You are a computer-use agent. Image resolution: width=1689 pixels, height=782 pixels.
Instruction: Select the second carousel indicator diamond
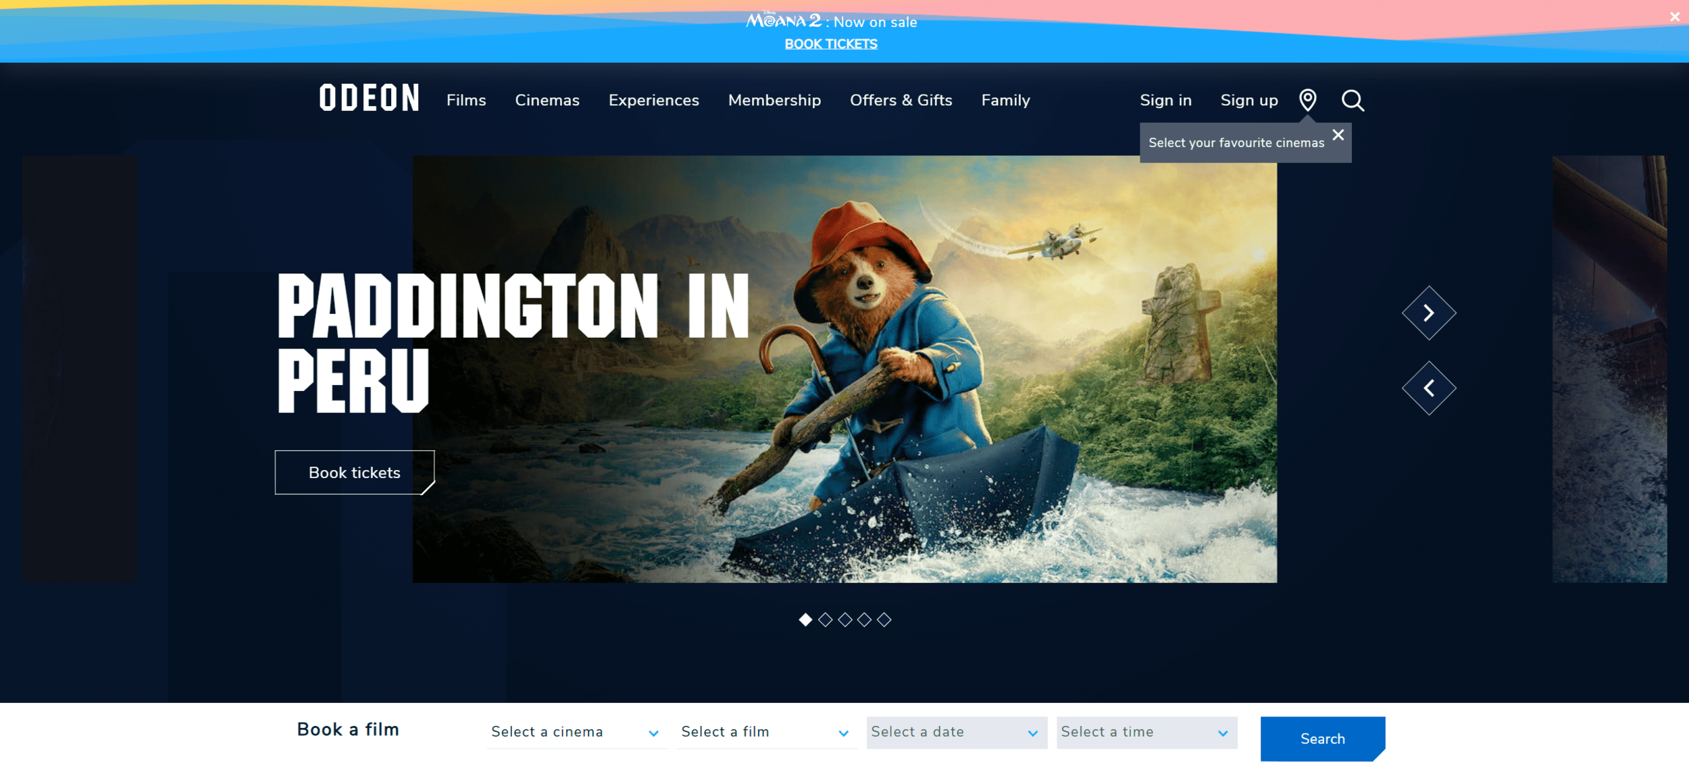pyautogui.click(x=825, y=619)
